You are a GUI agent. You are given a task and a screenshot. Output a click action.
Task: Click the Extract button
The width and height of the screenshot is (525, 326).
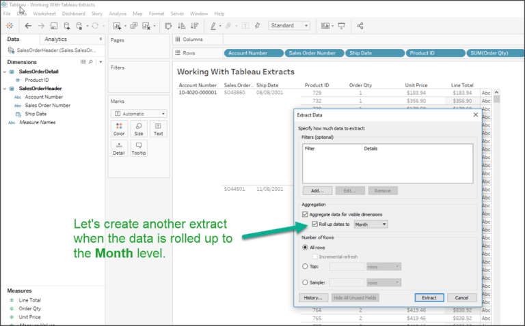[x=429, y=297]
